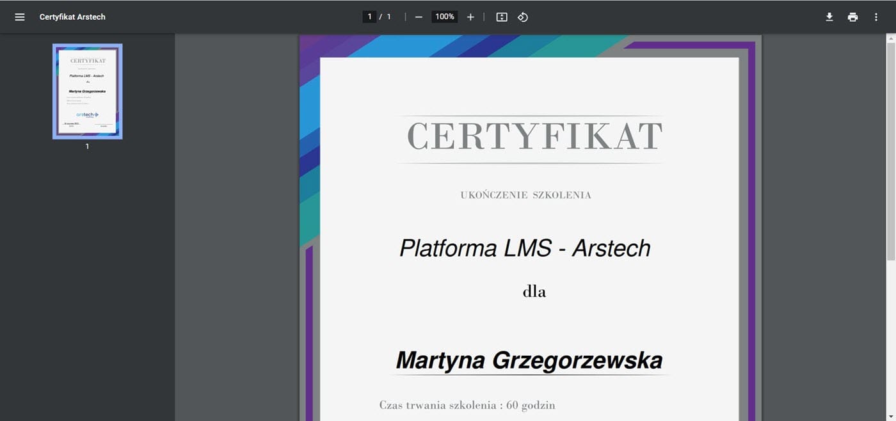The image size is (896, 421).
Task: Edit the current page number field
Action: [369, 17]
